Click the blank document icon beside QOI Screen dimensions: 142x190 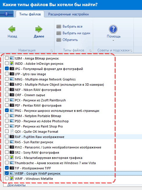pyautogui.click(x=12, y=131)
